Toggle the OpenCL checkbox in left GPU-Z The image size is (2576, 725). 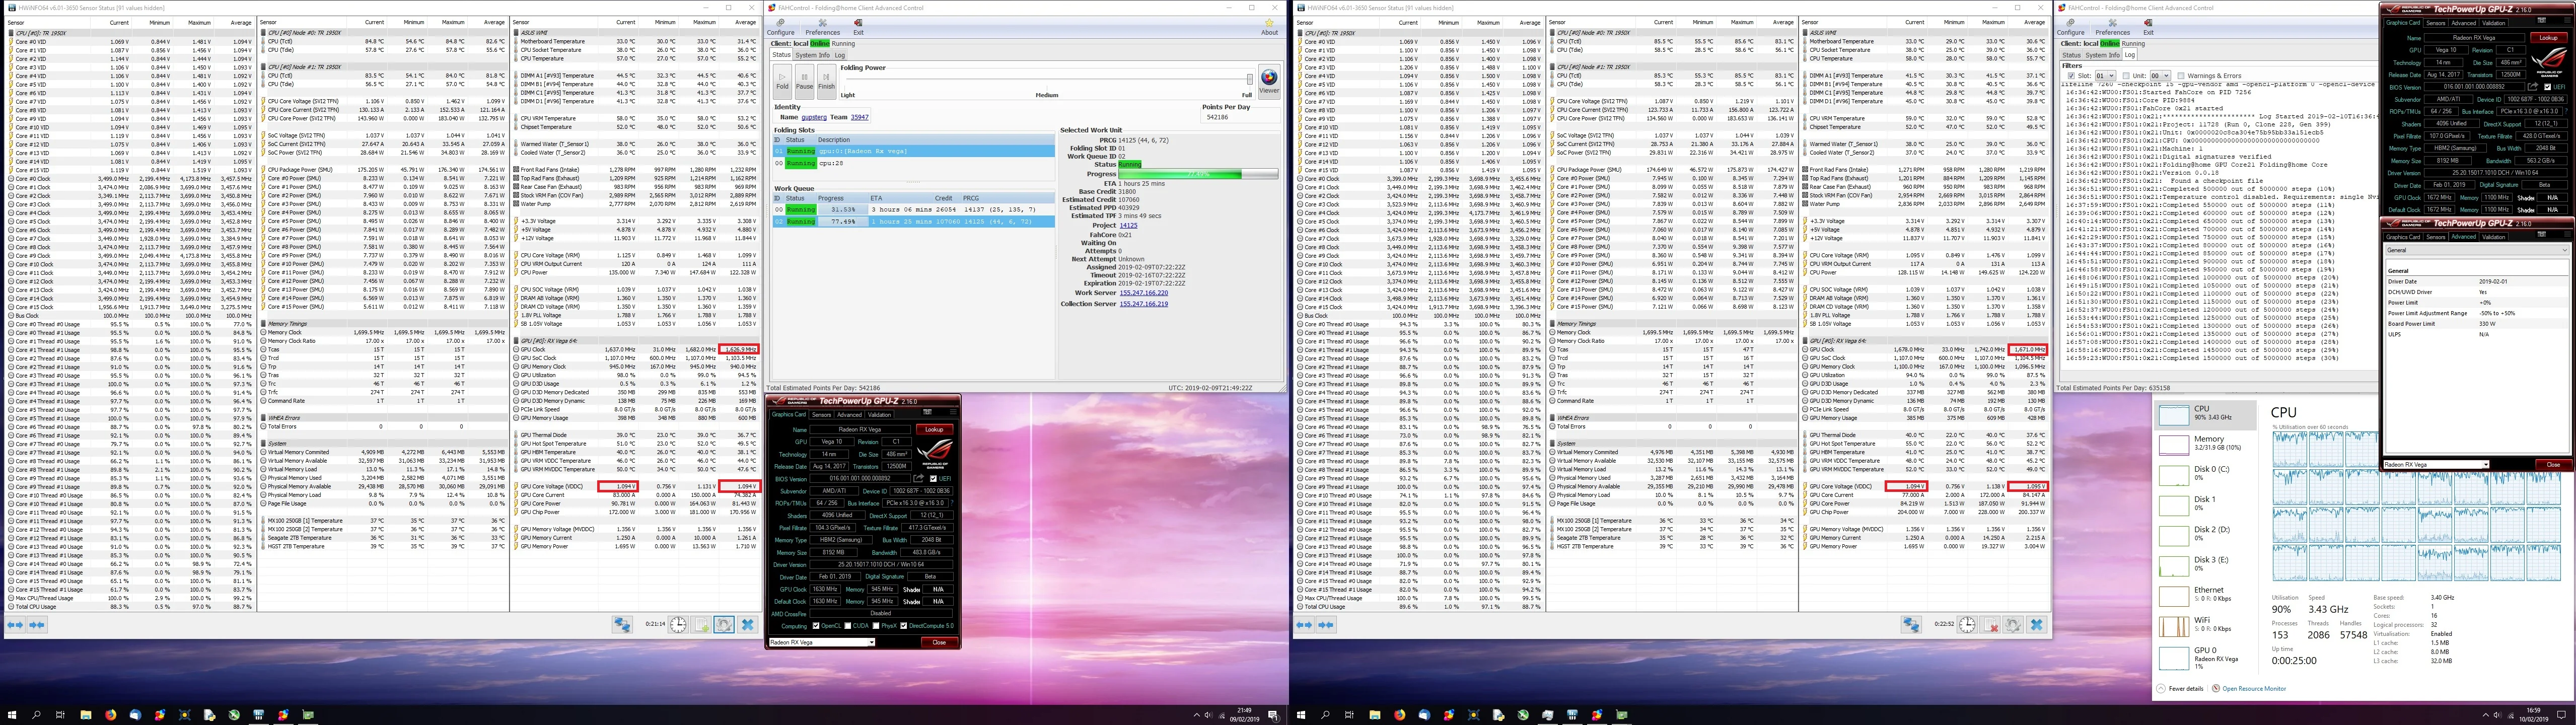point(816,626)
